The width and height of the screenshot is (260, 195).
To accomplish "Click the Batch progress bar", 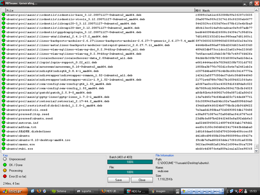I will pyautogui.click(x=130, y=162).
